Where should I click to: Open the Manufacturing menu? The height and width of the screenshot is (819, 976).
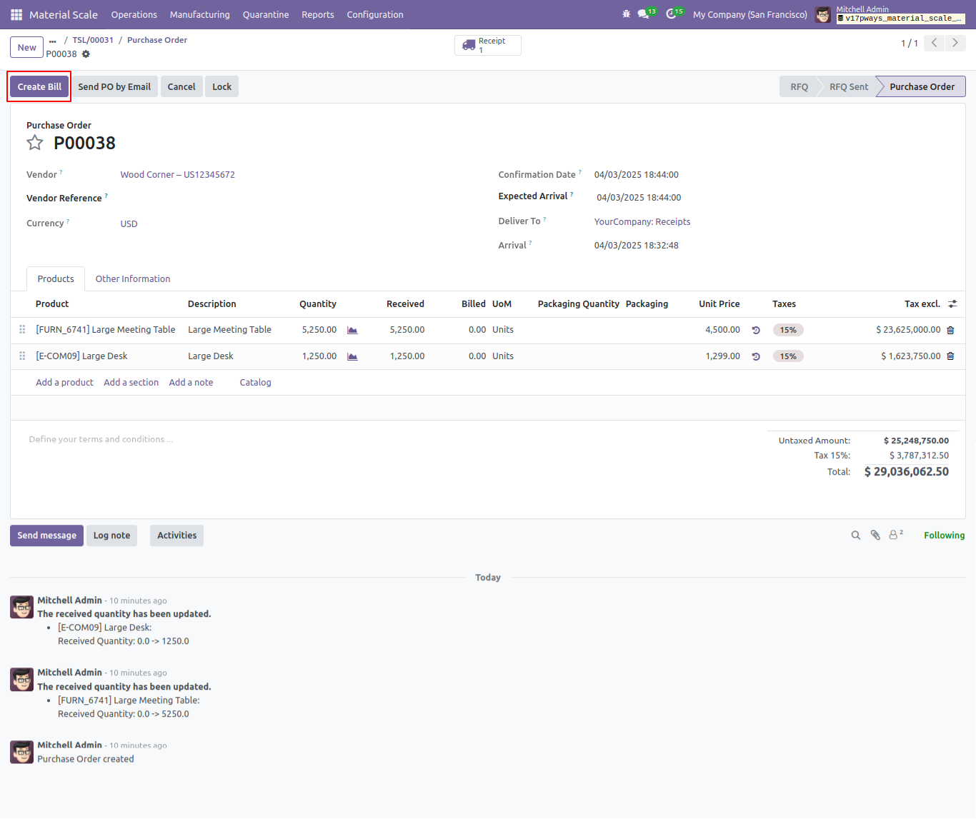point(200,14)
